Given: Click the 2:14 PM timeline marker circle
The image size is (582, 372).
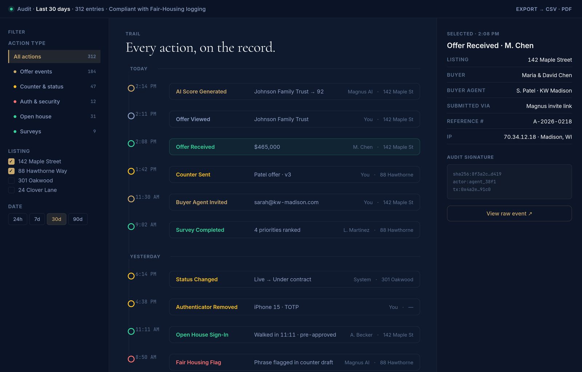Looking at the screenshot, I should coord(131,88).
